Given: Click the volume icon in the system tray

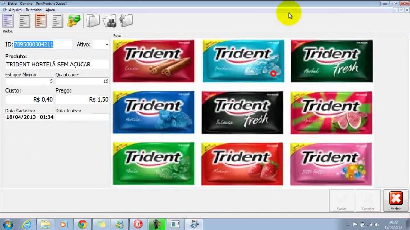Looking at the screenshot, I should tap(377, 225).
